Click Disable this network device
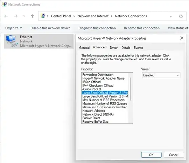 (50, 28)
